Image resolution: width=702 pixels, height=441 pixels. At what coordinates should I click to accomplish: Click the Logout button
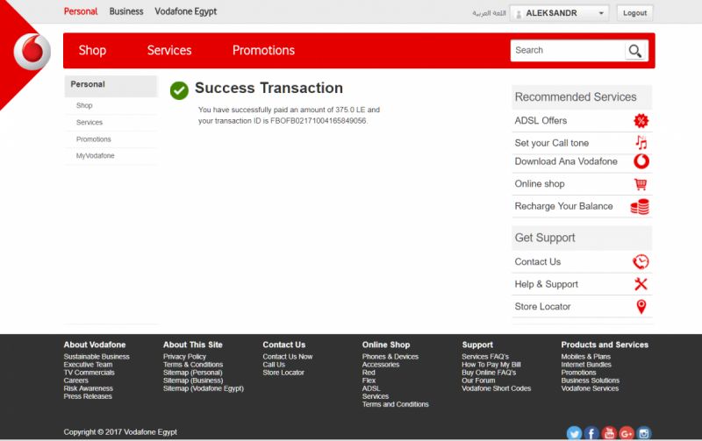(634, 13)
